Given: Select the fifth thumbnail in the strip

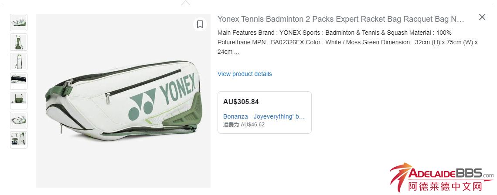Looking at the screenshot, I should coord(19,101).
